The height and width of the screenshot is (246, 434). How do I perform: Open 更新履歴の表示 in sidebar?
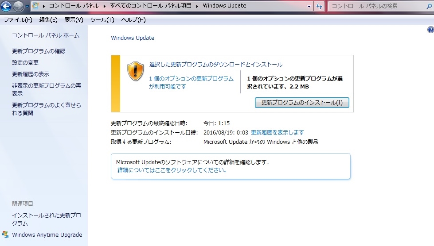click(31, 74)
